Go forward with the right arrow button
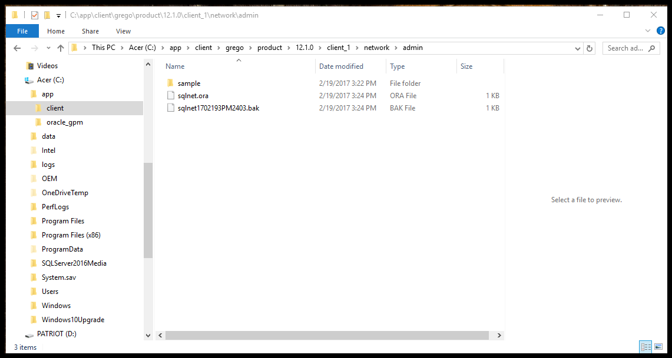This screenshot has height=358, width=672. 35,48
